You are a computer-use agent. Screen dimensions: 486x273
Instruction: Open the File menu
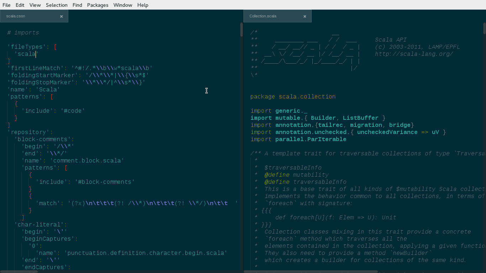(6, 5)
